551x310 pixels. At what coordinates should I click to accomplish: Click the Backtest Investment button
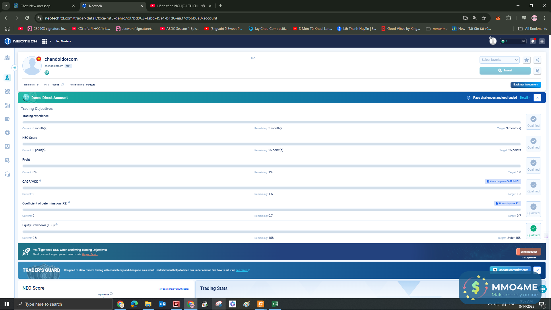[x=525, y=85]
